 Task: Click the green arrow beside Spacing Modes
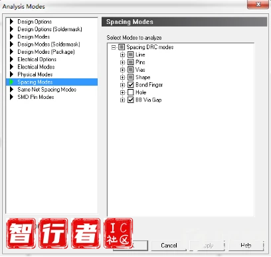coord(12,82)
